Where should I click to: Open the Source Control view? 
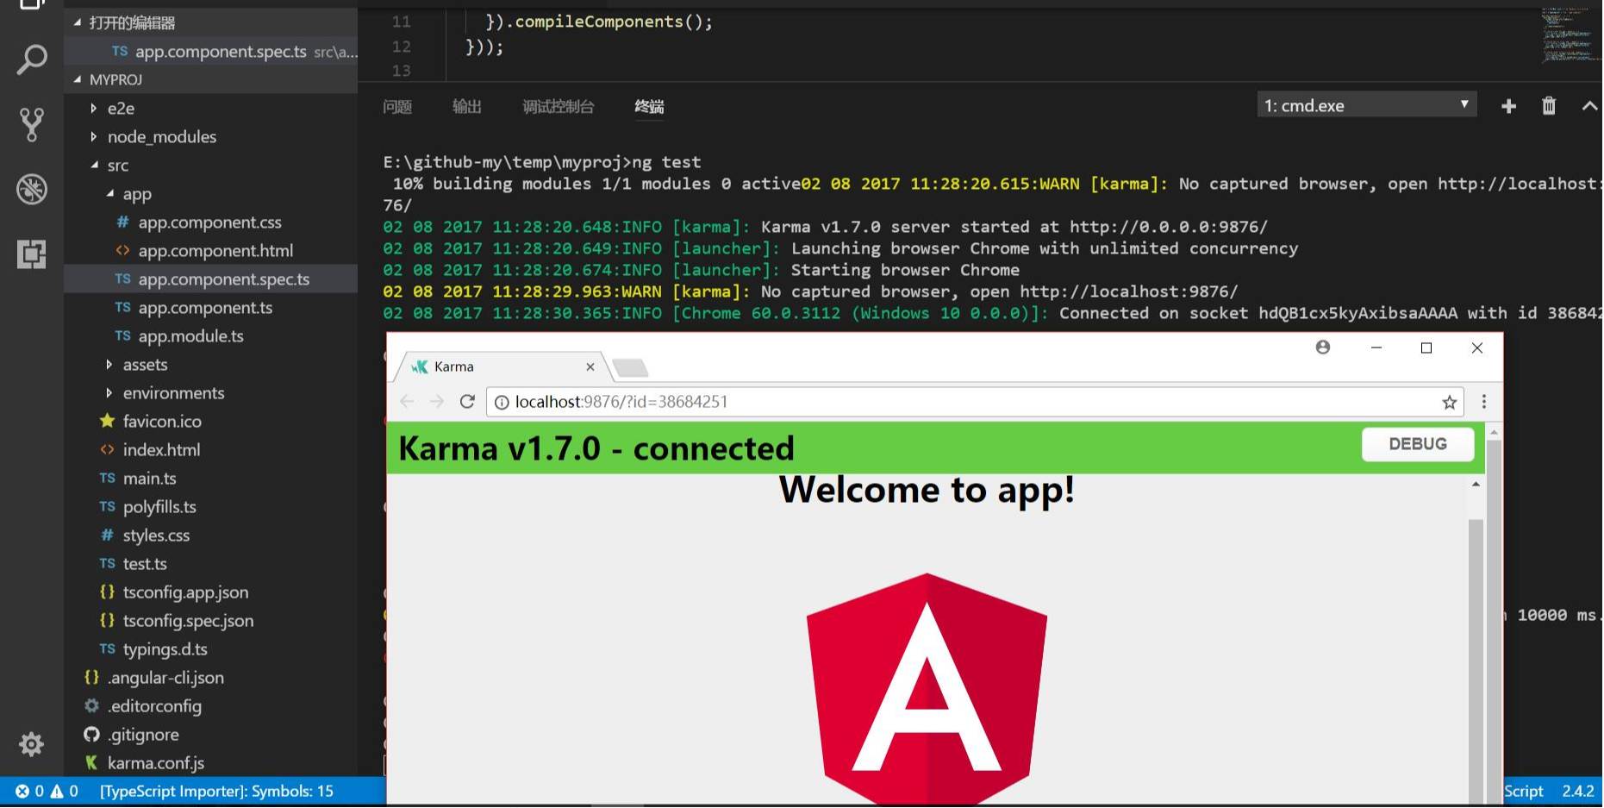coord(32,125)
